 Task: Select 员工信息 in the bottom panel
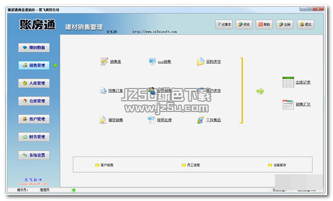tap(191, 165)
